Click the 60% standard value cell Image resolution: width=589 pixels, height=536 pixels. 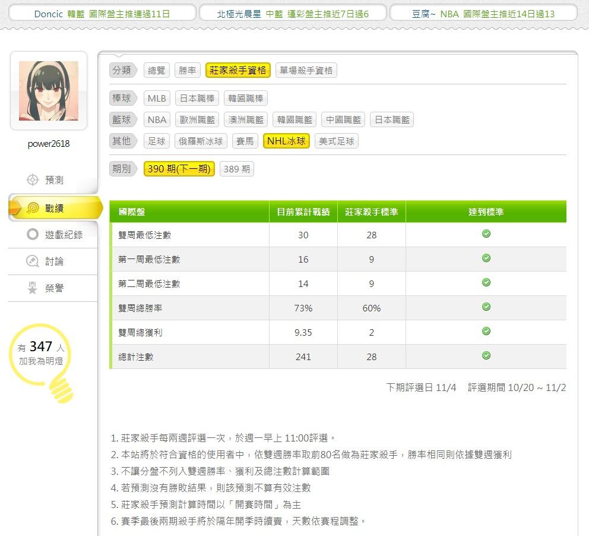click(372, 308)
